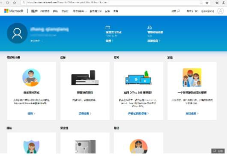Viewport: 227px width, 156px height.
Task: Select the second nav item after Account
Action: tap(55, 11)
